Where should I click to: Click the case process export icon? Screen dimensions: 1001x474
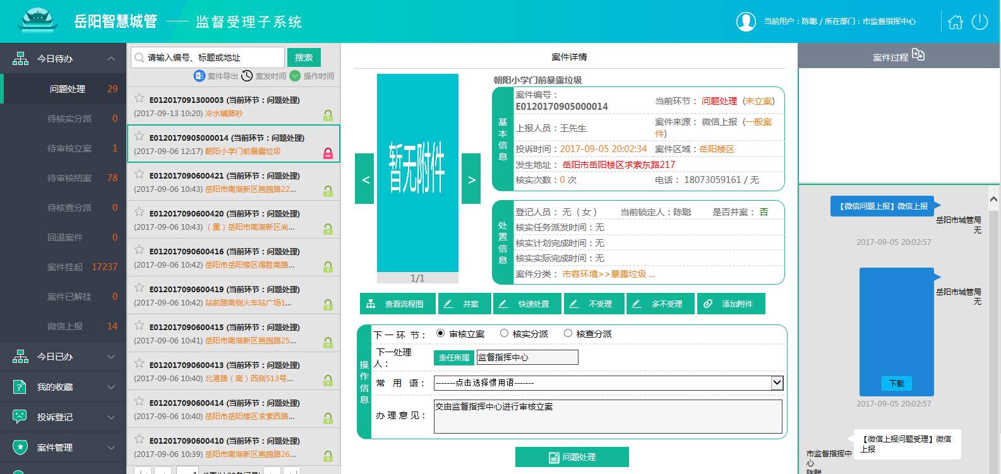(918, 56)
